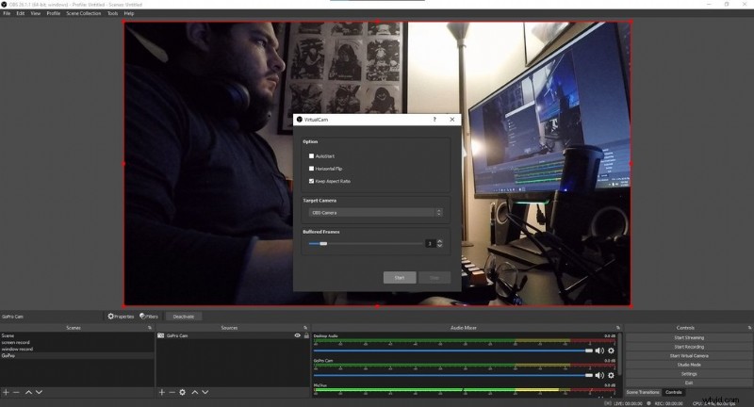Viewport: 754px width, 407px height.
Task: Enable the AutoStart checkbox
Action: [311, 156]
